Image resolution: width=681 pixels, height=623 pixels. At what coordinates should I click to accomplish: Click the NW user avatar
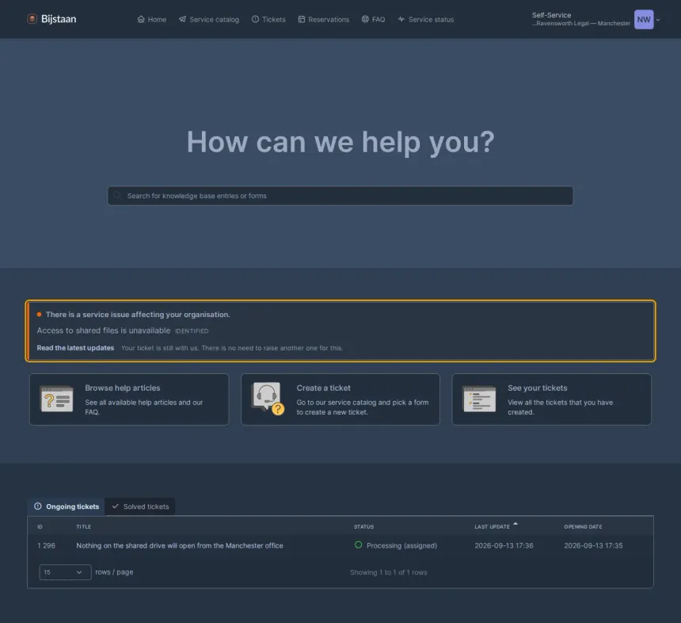(x=644, y=20)
